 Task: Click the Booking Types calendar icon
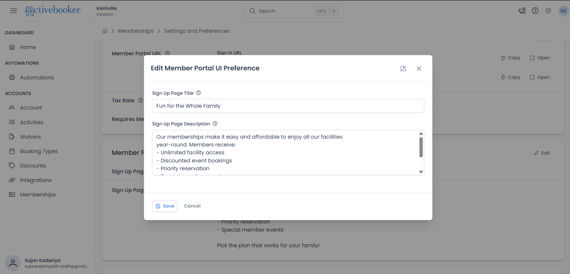[12, 151]
